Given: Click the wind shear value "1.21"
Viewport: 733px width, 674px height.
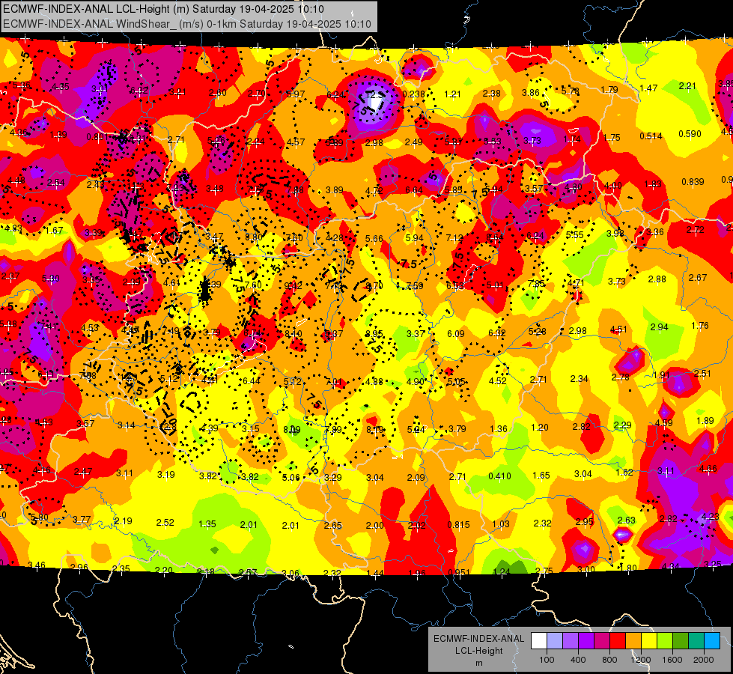Looking at the screenshot, I should coord(452,94).
